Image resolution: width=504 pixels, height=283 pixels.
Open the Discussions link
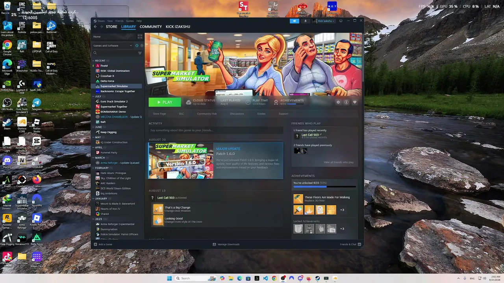[237, 114]
